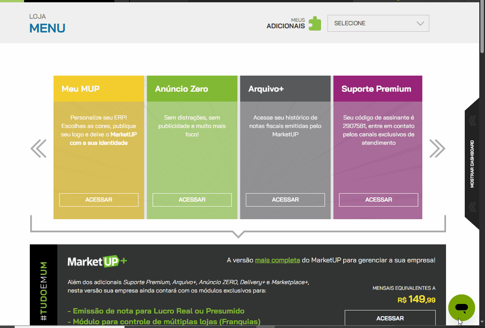The height and width of the screenshot is (328, 485).
Task: Click the Suporte Premium card header
Action: tap(378, 89)
